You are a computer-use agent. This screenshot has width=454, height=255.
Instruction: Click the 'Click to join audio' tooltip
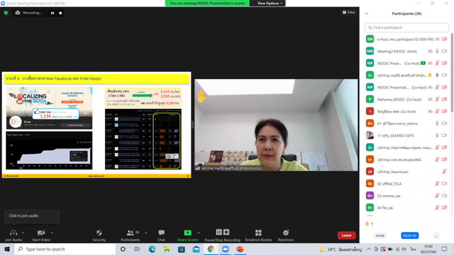32,216
